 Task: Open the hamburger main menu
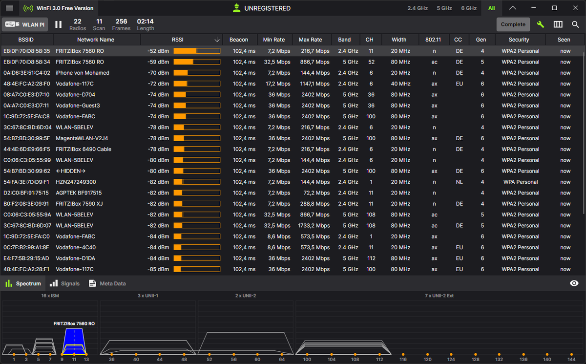click(10, 8)
